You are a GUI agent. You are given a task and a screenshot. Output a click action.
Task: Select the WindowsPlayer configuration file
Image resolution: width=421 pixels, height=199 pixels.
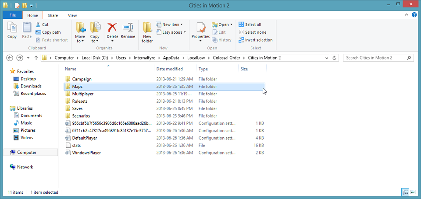coord(164,153)
